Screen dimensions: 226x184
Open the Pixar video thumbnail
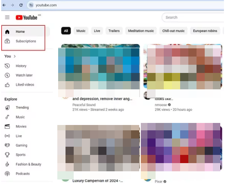pyautogui.click(x=181, y=147)
